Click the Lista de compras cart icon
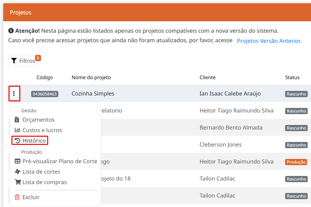 17,182
